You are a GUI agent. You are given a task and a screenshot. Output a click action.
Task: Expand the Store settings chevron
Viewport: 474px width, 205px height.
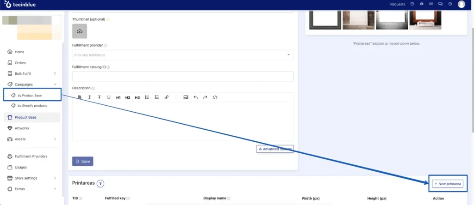pyautogui.click(x=55, y=178)
